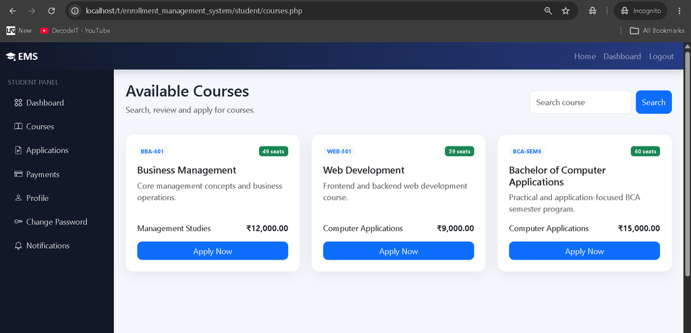This screenshot has height=333, width=691.
Task: Click the Notifications bell icon in sidebar
Action: coord(18,245)
